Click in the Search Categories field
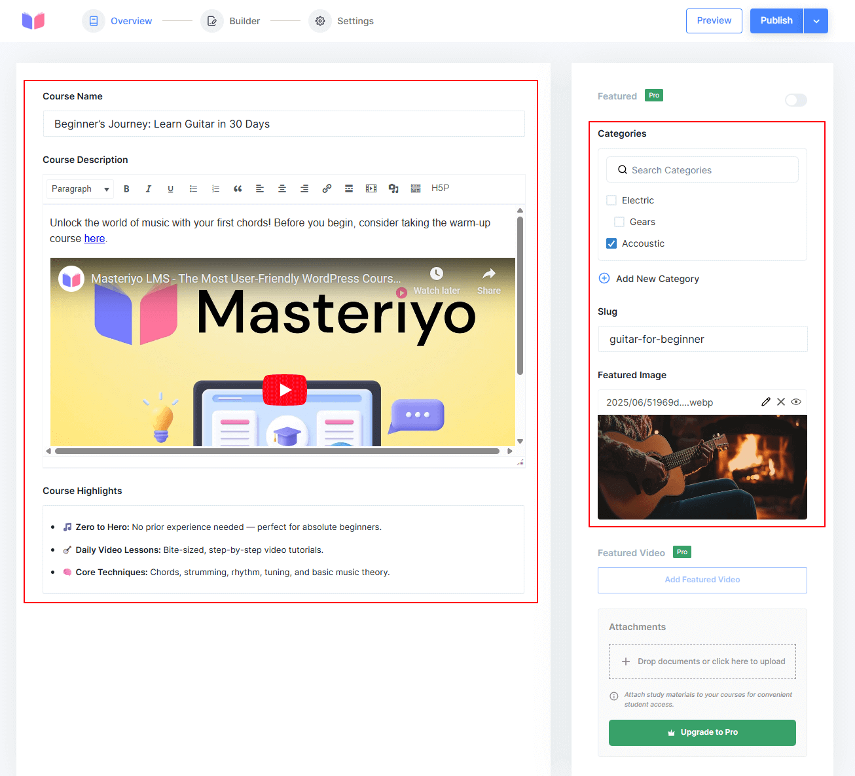 [702, 170]
